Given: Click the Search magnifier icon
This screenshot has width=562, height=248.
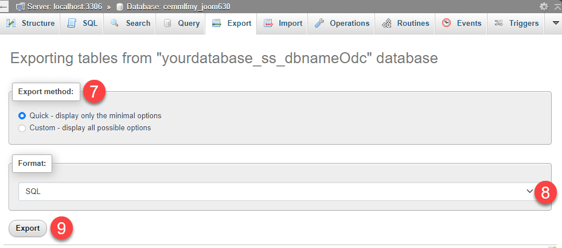Looking at the screenshot, I should tap(115, 24).
